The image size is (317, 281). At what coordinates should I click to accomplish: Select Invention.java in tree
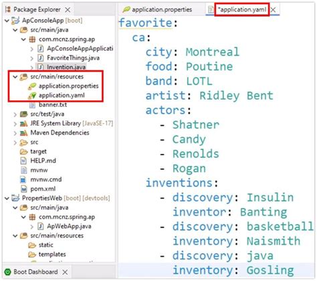(x=66, y=67)
